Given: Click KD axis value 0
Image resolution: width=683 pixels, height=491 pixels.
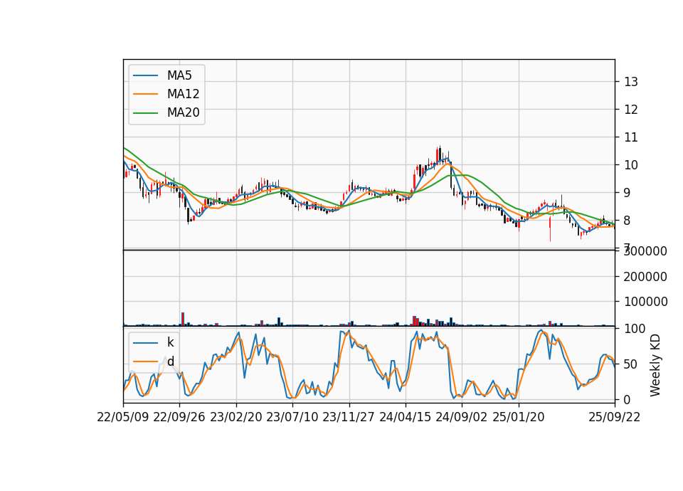Looking at the screenshot, I should 628,399.
